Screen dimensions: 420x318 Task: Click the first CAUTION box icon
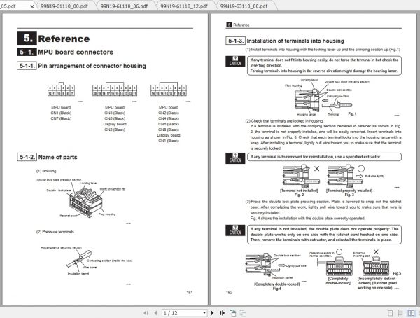pyautogui.click(x=235, y=62)
